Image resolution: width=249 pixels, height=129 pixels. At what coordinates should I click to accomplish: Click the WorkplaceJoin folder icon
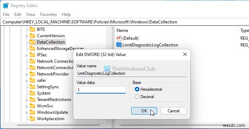(32, 119)
